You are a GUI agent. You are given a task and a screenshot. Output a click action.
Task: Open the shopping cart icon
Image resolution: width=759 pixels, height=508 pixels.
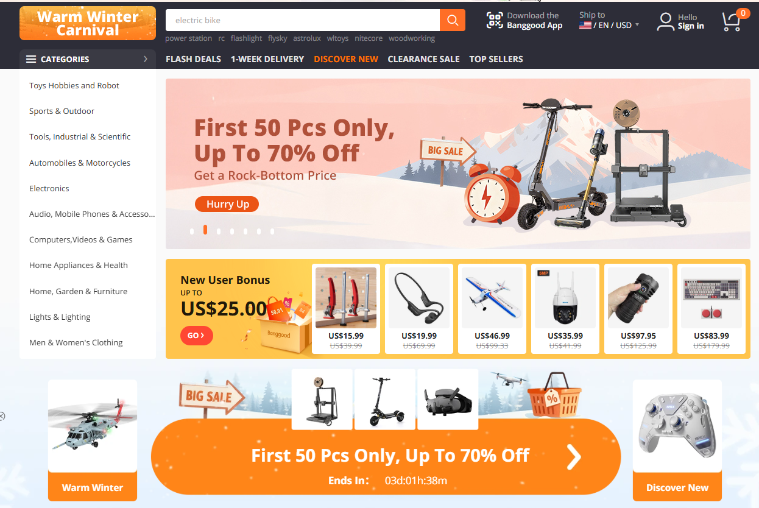(x=732, y=21)
